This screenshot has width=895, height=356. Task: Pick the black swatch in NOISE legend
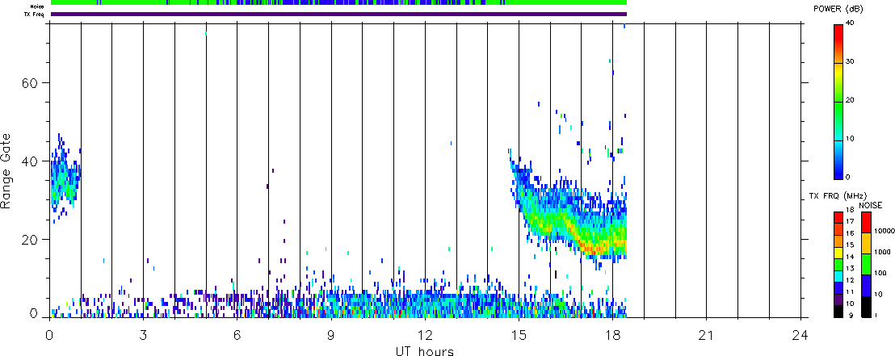click(867, 307)
